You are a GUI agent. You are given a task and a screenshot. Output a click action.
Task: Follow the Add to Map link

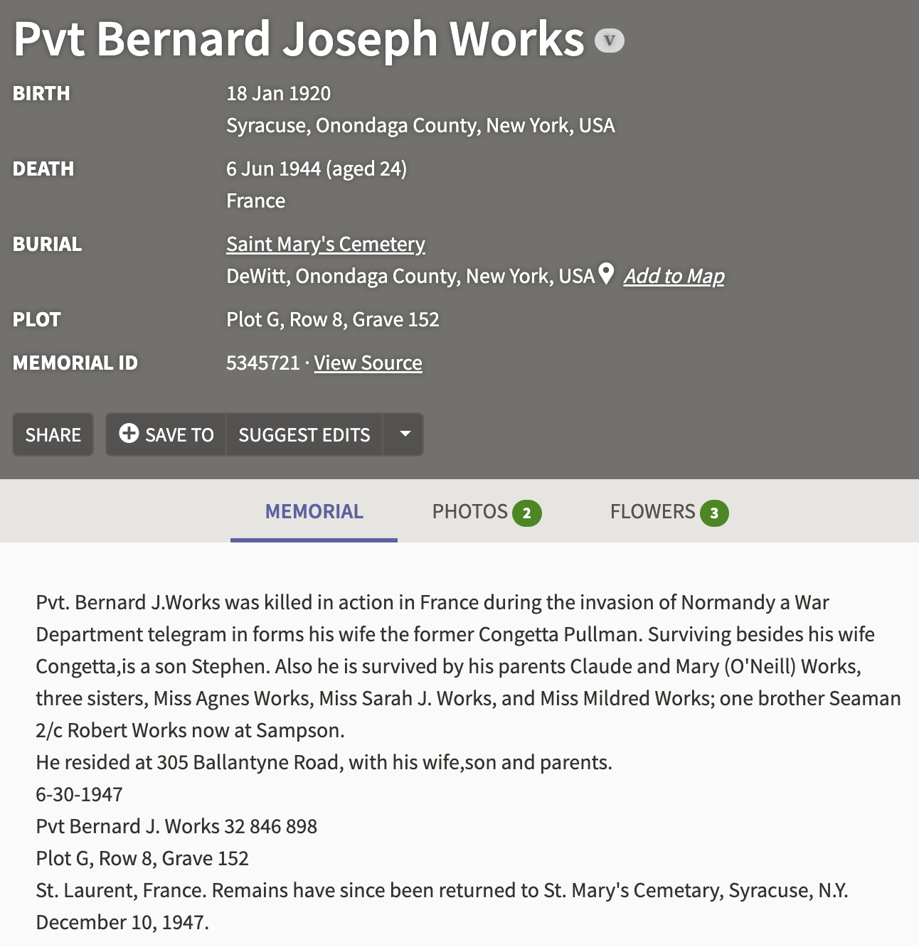(x=674, y=276)
